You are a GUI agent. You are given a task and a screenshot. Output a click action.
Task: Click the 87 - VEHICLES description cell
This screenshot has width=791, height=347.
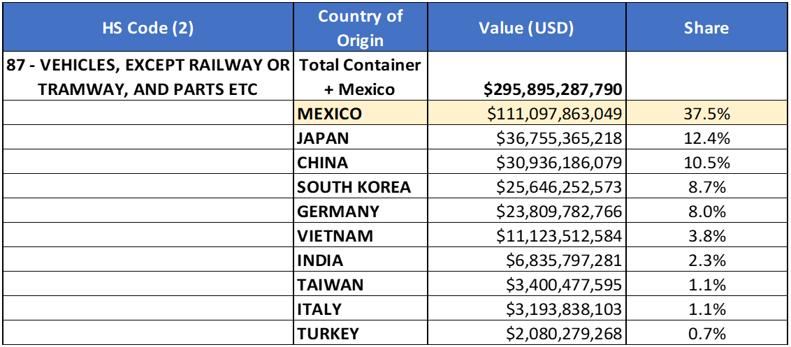(148, 77)
